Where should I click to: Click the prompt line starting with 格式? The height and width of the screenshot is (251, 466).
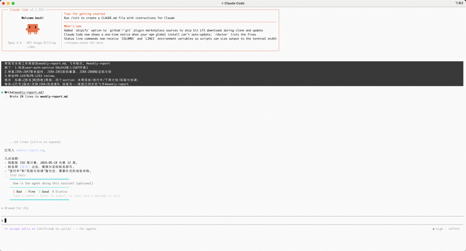[71, 80]
